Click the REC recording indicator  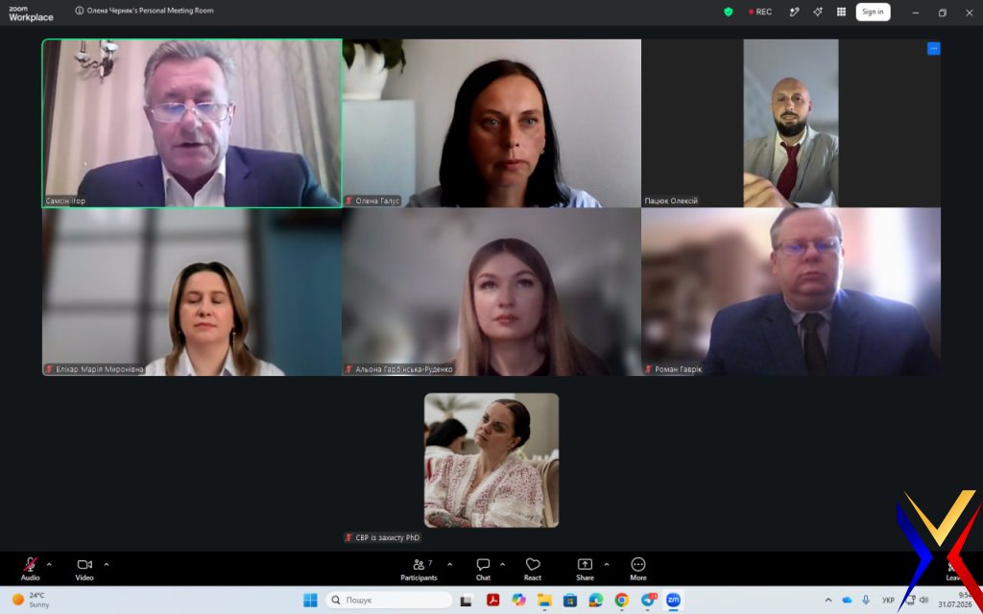[760, 12]
